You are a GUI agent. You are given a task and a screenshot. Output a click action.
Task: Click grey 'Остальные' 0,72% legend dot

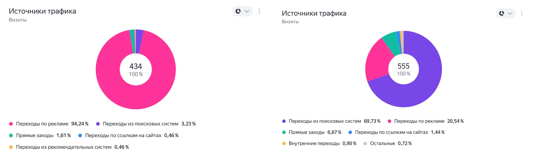365,143
